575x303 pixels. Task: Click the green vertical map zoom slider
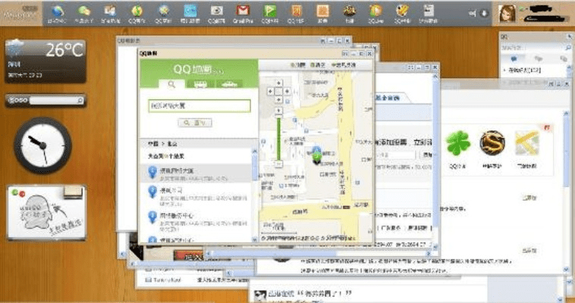pos(278,138)
